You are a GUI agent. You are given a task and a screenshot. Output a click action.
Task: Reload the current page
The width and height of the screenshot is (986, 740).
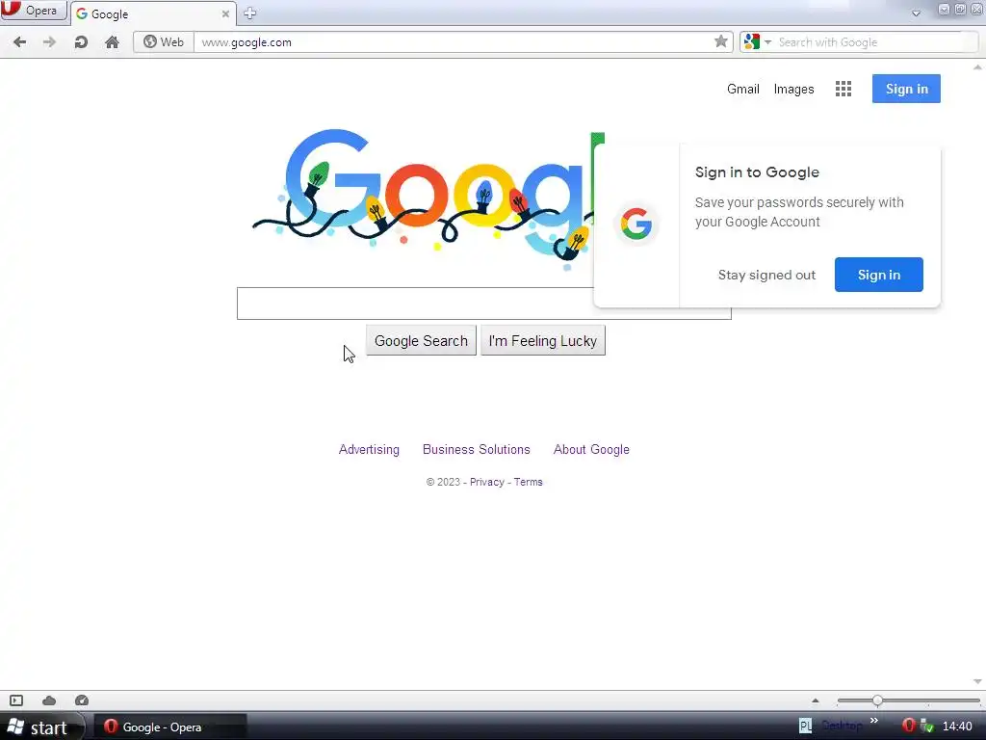[81, 42]
